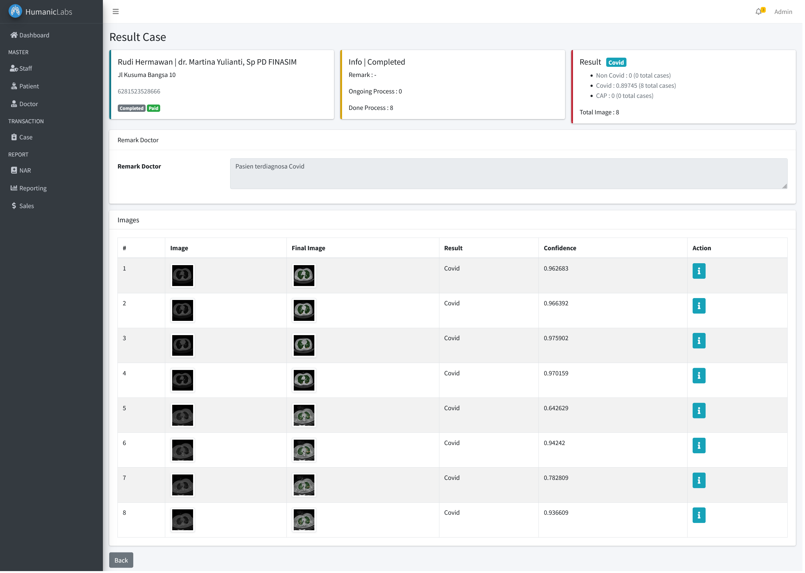The image size is (805, 573).
Task: Open the Staff master page
Action: [x=25, y=68]
